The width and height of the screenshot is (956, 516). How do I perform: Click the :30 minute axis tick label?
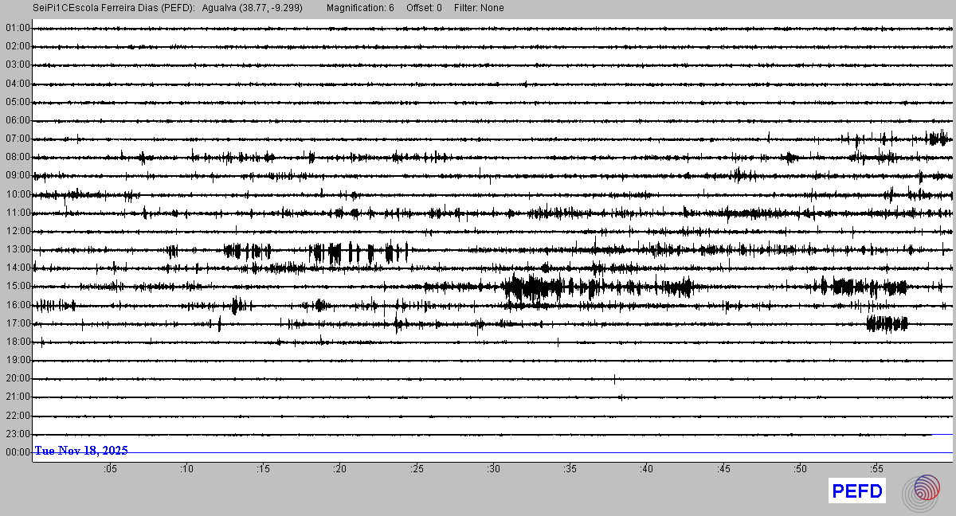pos(493,469)
